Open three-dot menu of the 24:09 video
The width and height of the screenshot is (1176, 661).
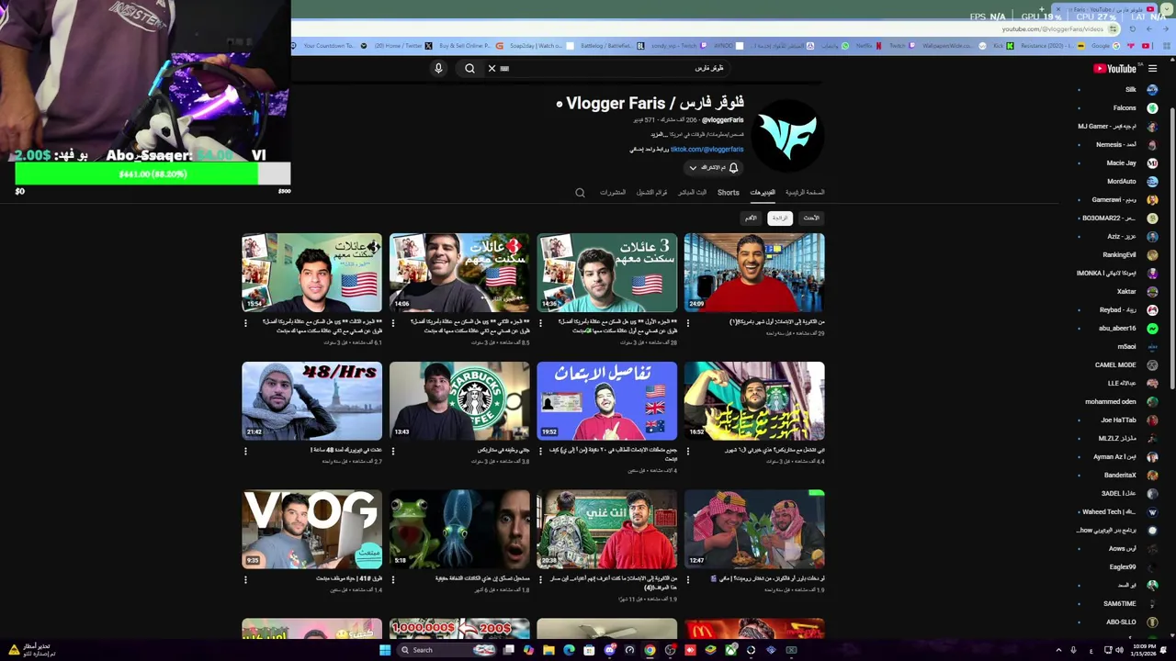(687, 323)
